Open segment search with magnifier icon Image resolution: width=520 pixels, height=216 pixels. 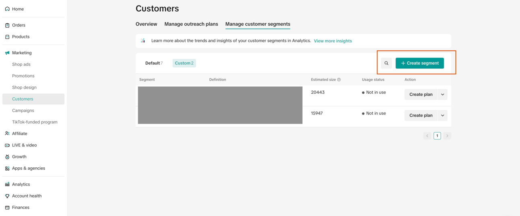(386, 63)
